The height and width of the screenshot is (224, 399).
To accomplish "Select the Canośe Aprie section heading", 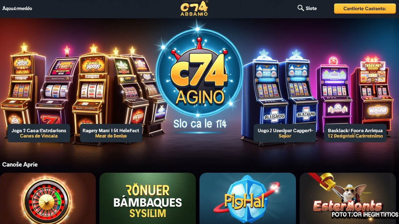I will pyautogui.click(x=20, y=164).
